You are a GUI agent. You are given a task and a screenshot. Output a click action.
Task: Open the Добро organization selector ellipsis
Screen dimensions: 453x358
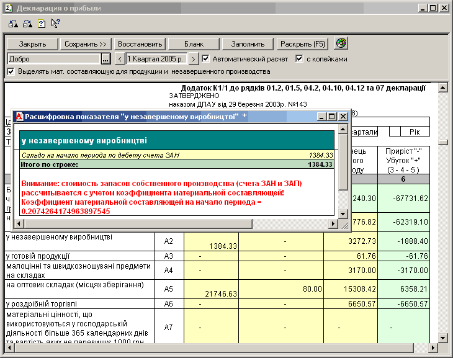(105, 59)
